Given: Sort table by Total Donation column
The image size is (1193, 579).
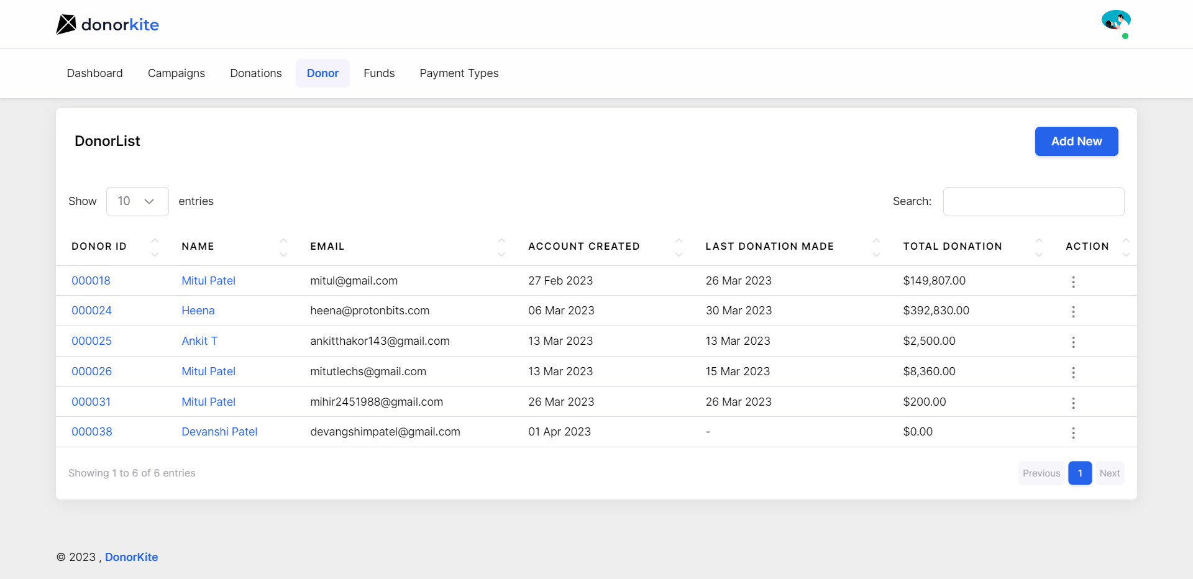Looking at the screenshot, I should tap(952, 247).
